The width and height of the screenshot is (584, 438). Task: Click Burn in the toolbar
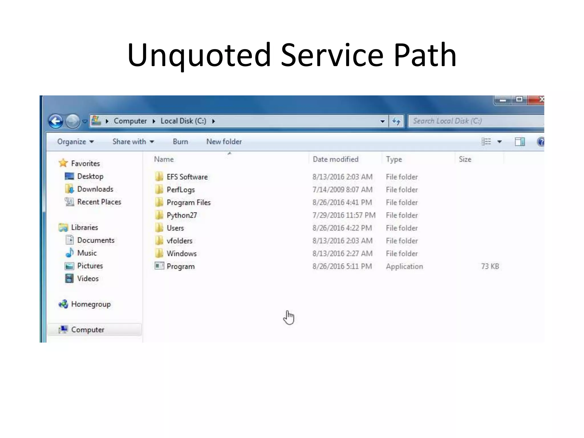click(x=180, y=142)
